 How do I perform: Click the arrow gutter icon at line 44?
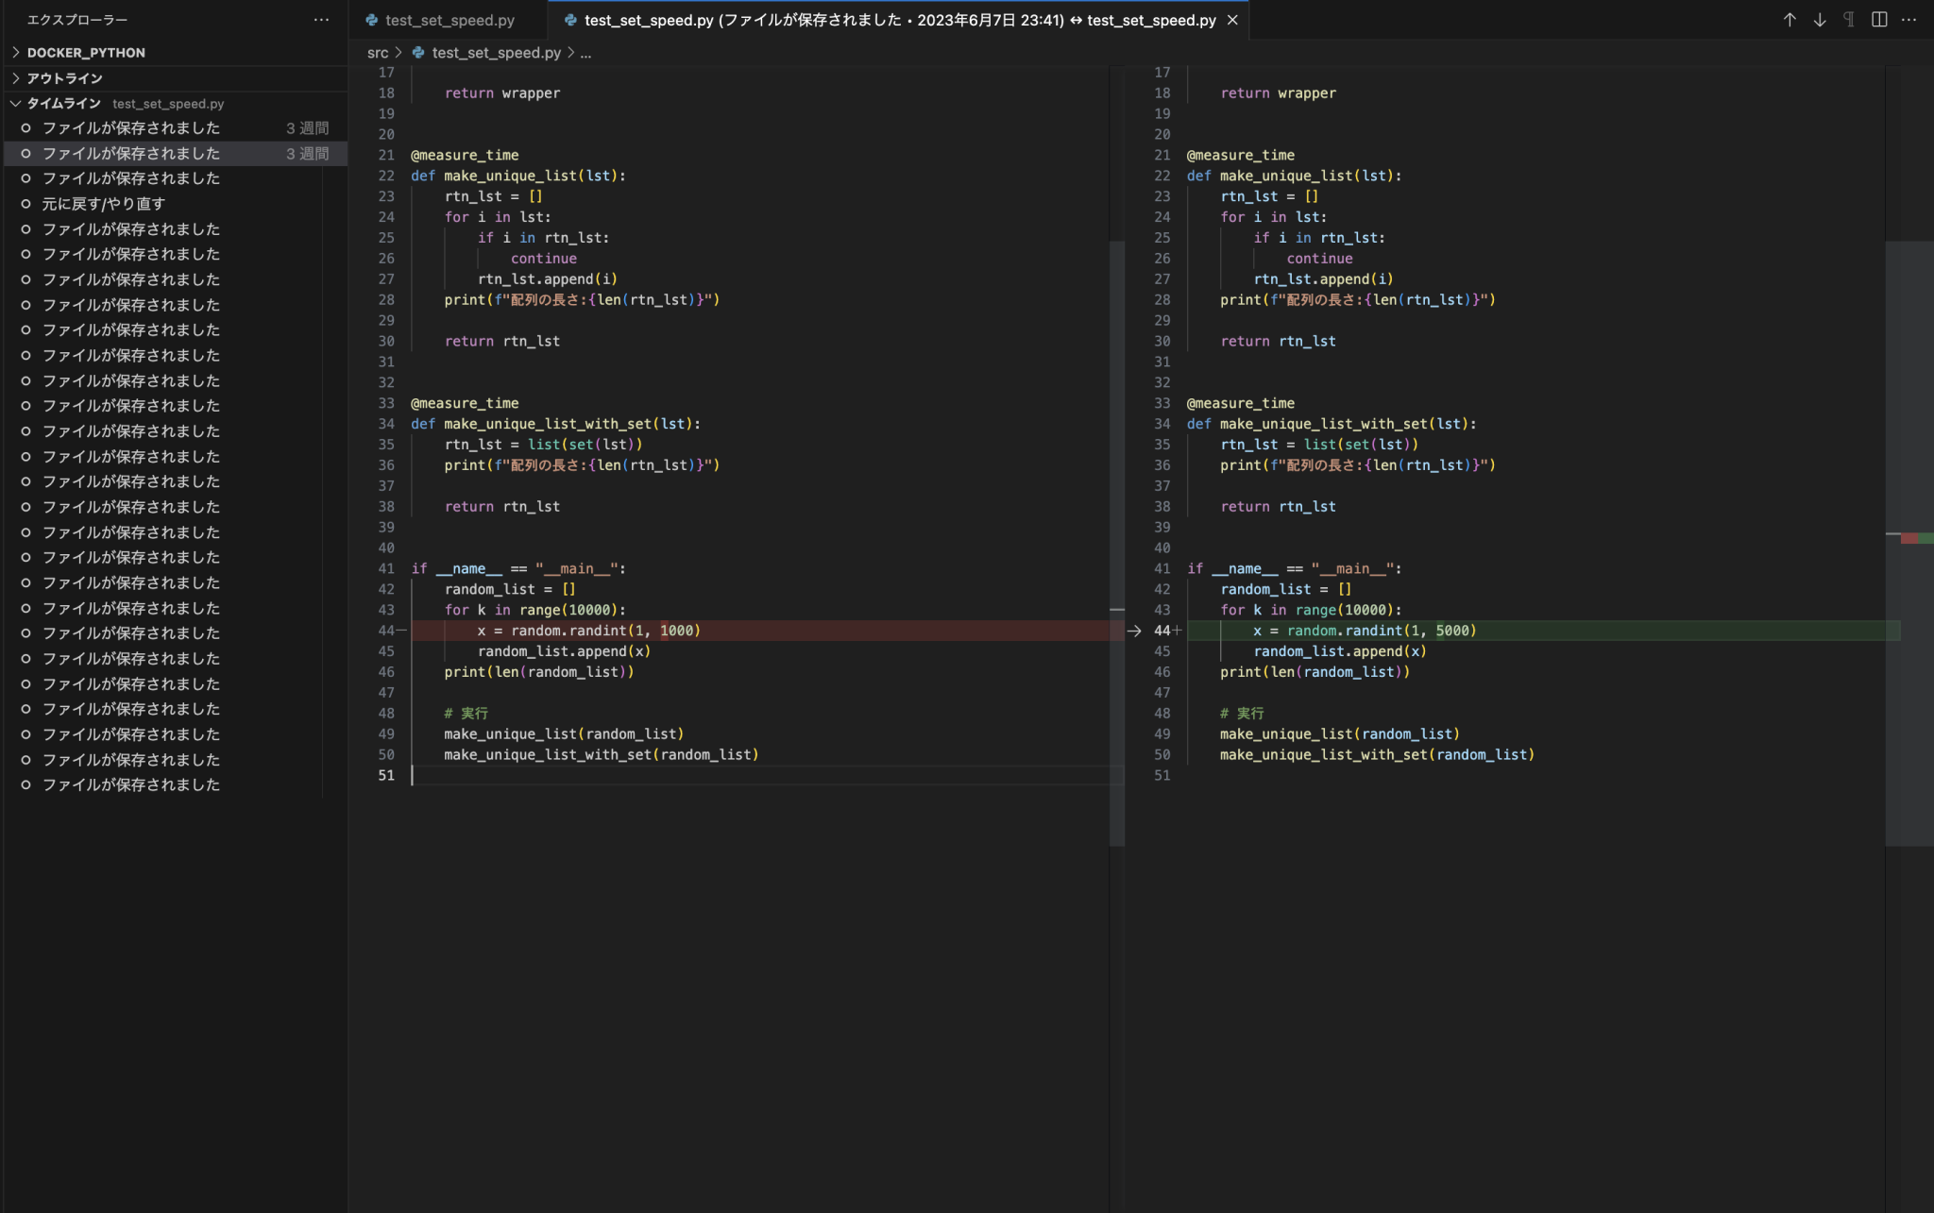1134,631
